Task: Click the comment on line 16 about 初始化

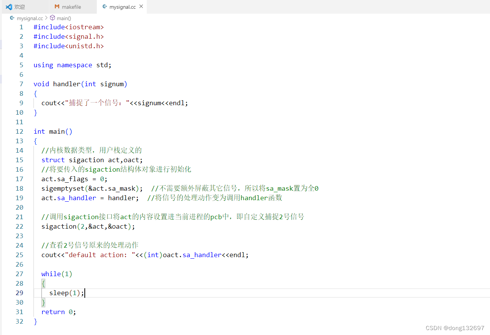Action: point(116,169)
